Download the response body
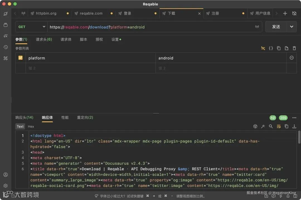This screenshot has height=200, width=301. (294, 126)
